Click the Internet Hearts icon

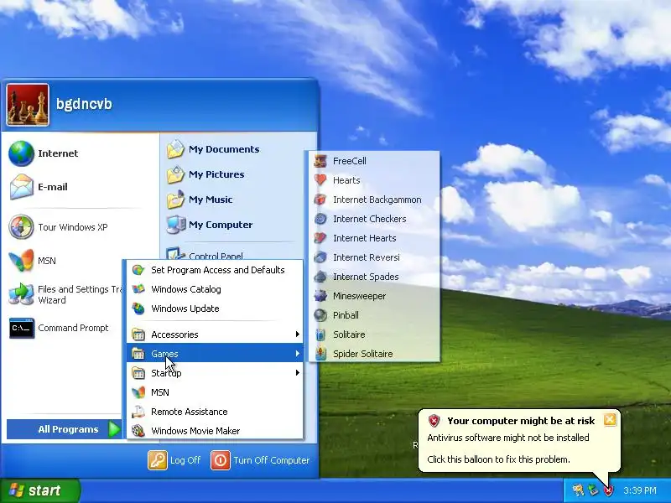[x=320, y=238]
